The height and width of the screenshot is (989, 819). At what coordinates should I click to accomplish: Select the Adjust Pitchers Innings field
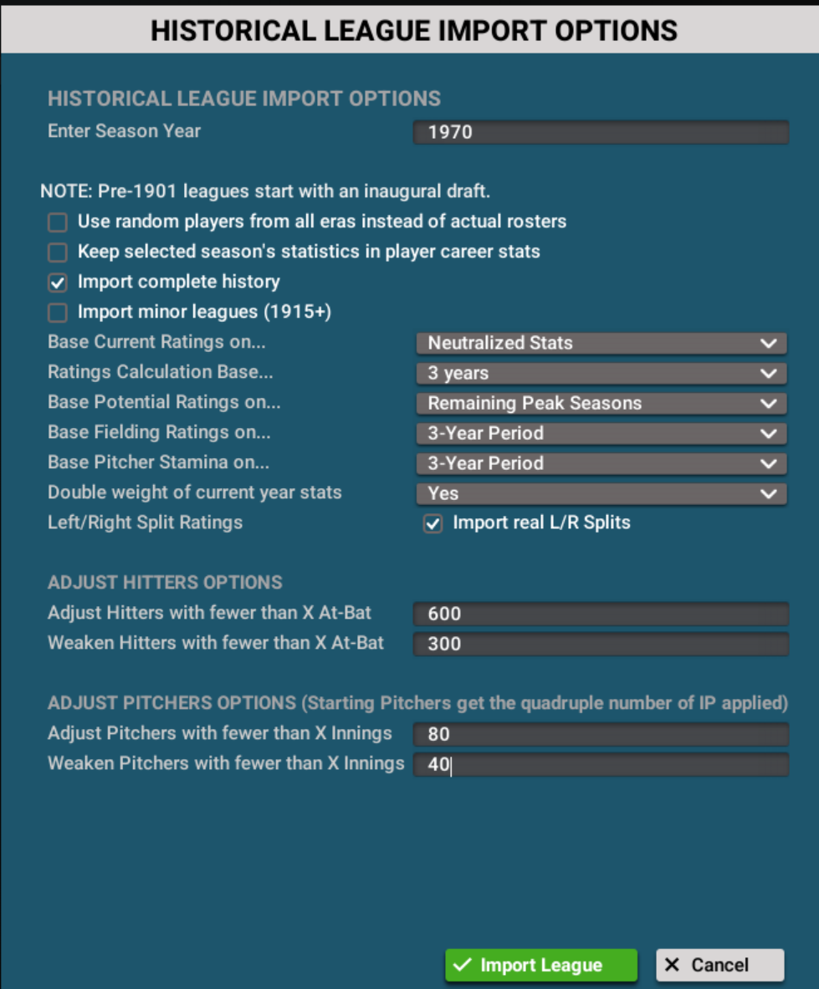[601, 735]
